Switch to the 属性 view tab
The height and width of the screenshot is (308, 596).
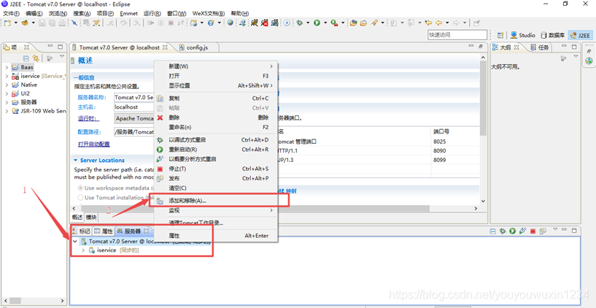coord(104,231)
